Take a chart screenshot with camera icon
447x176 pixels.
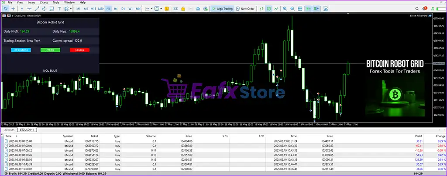pyautogui.click(x=325, y=9)
